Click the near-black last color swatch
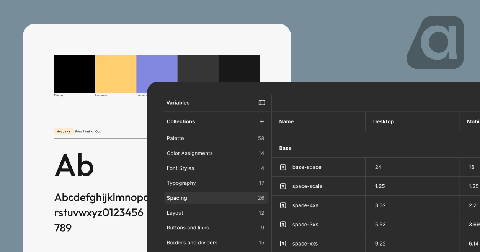The height and width of the screenshot is (252, 480). pyautogui.click(x=239, y=68)
